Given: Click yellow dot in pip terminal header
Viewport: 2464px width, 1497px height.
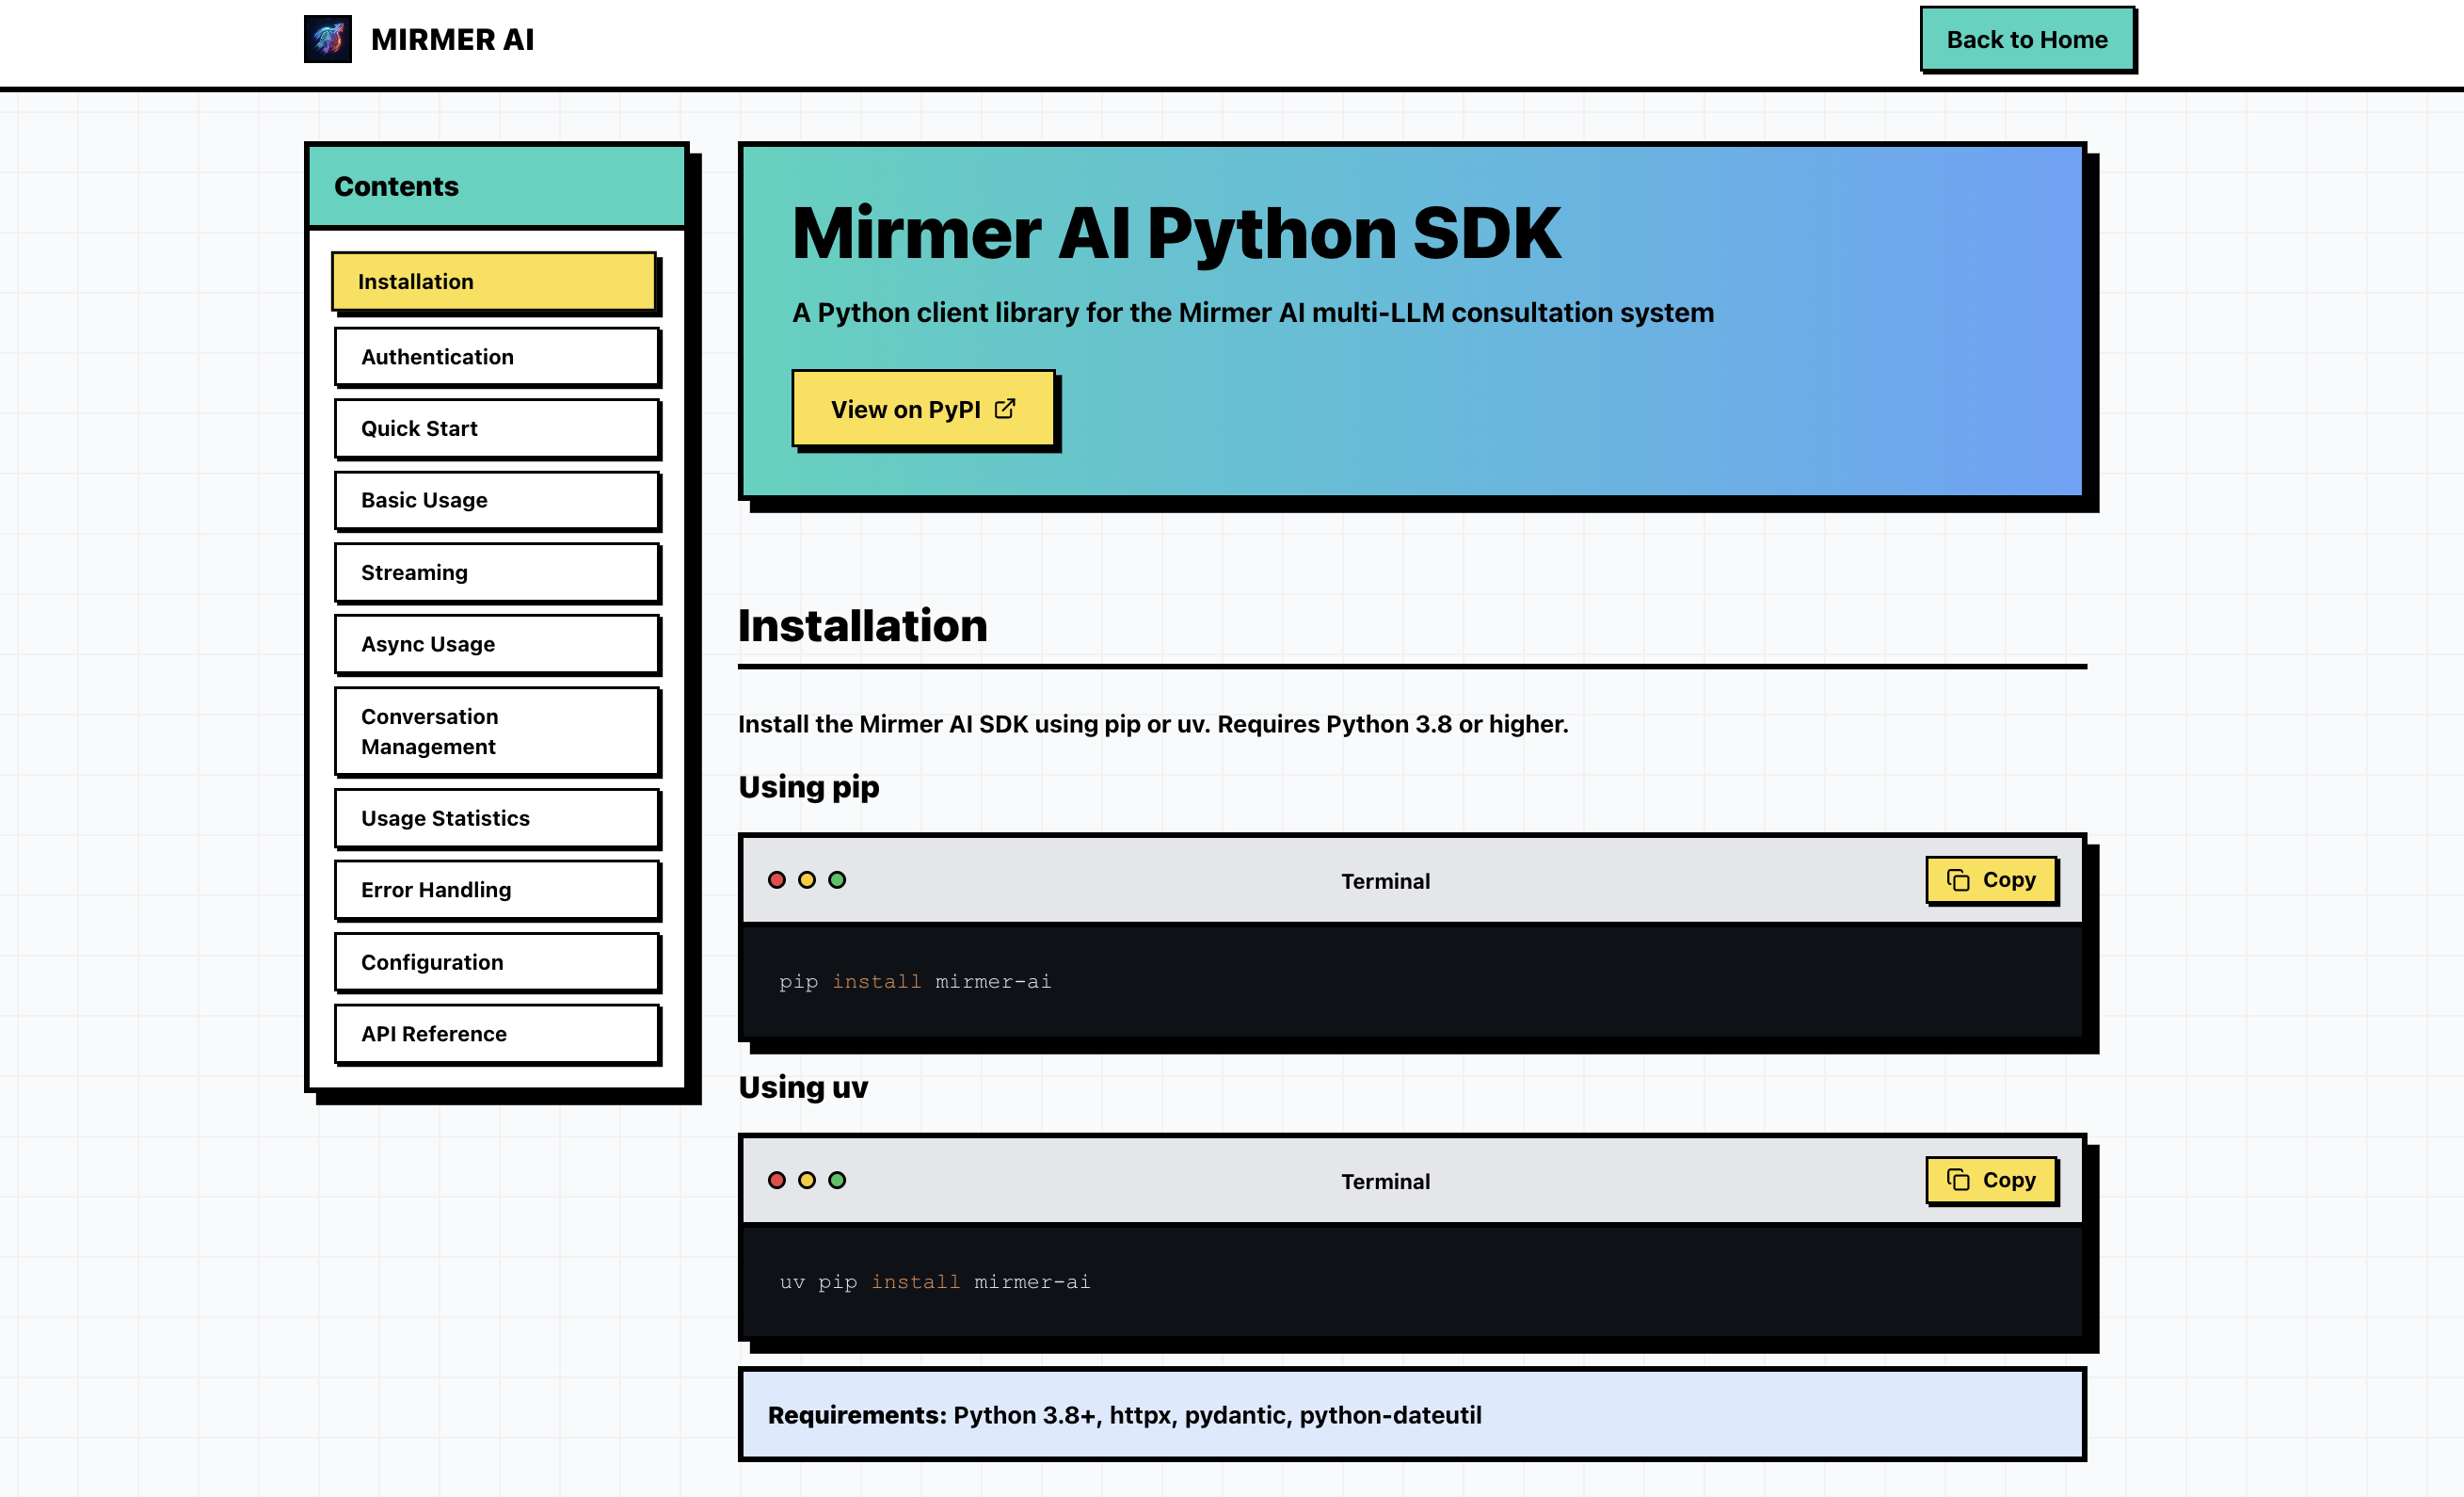Looking at the screenshot, I should tap(807, 879).
